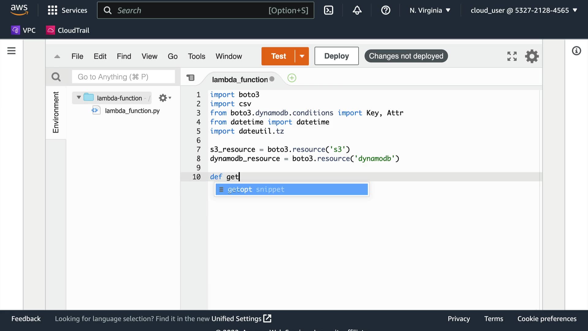Click the search magnifier in Environment panel
This screenshot has height=331, width=588.
(x=56, y=77)
